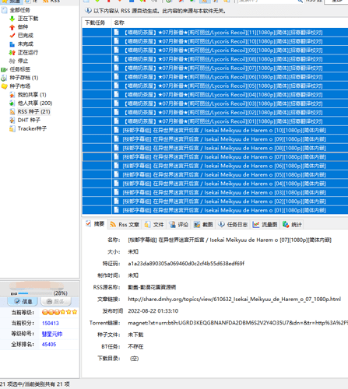Open the 任务日志 tab
Viewport: 348px width, 389px height.
tap(233, 224)
